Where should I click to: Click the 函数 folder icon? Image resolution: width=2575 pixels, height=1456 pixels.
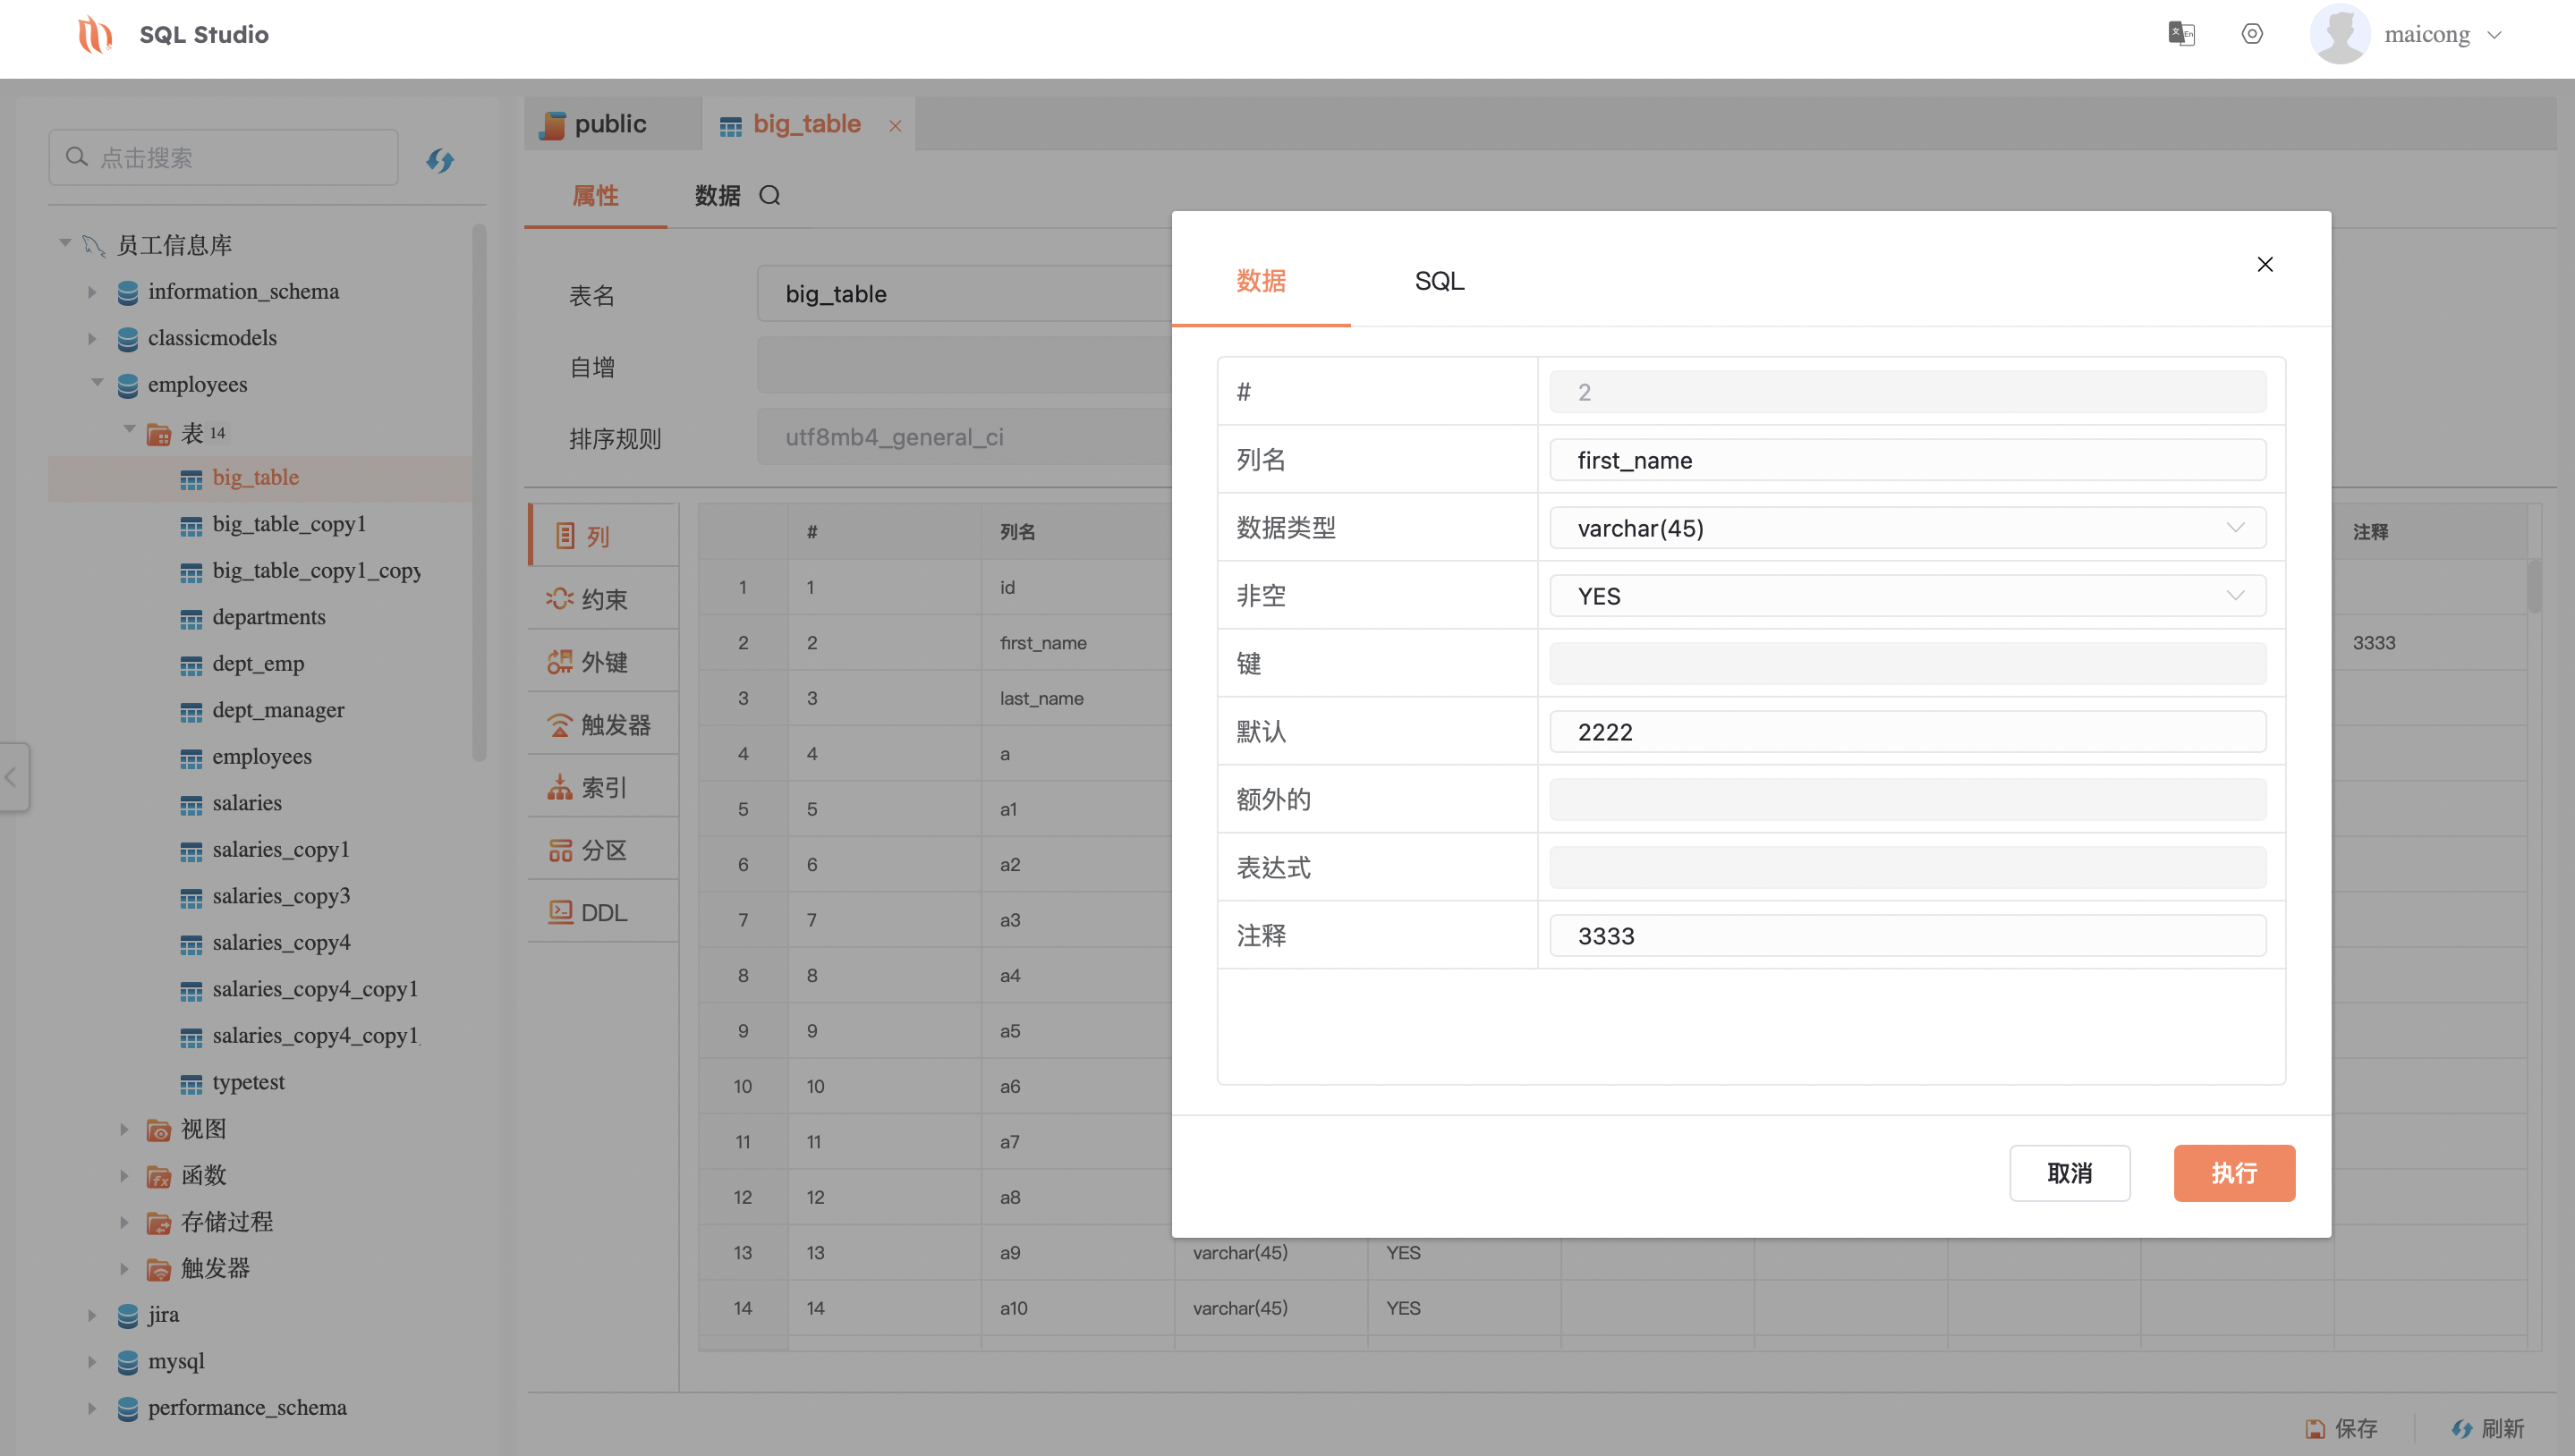pos(159,1177)
